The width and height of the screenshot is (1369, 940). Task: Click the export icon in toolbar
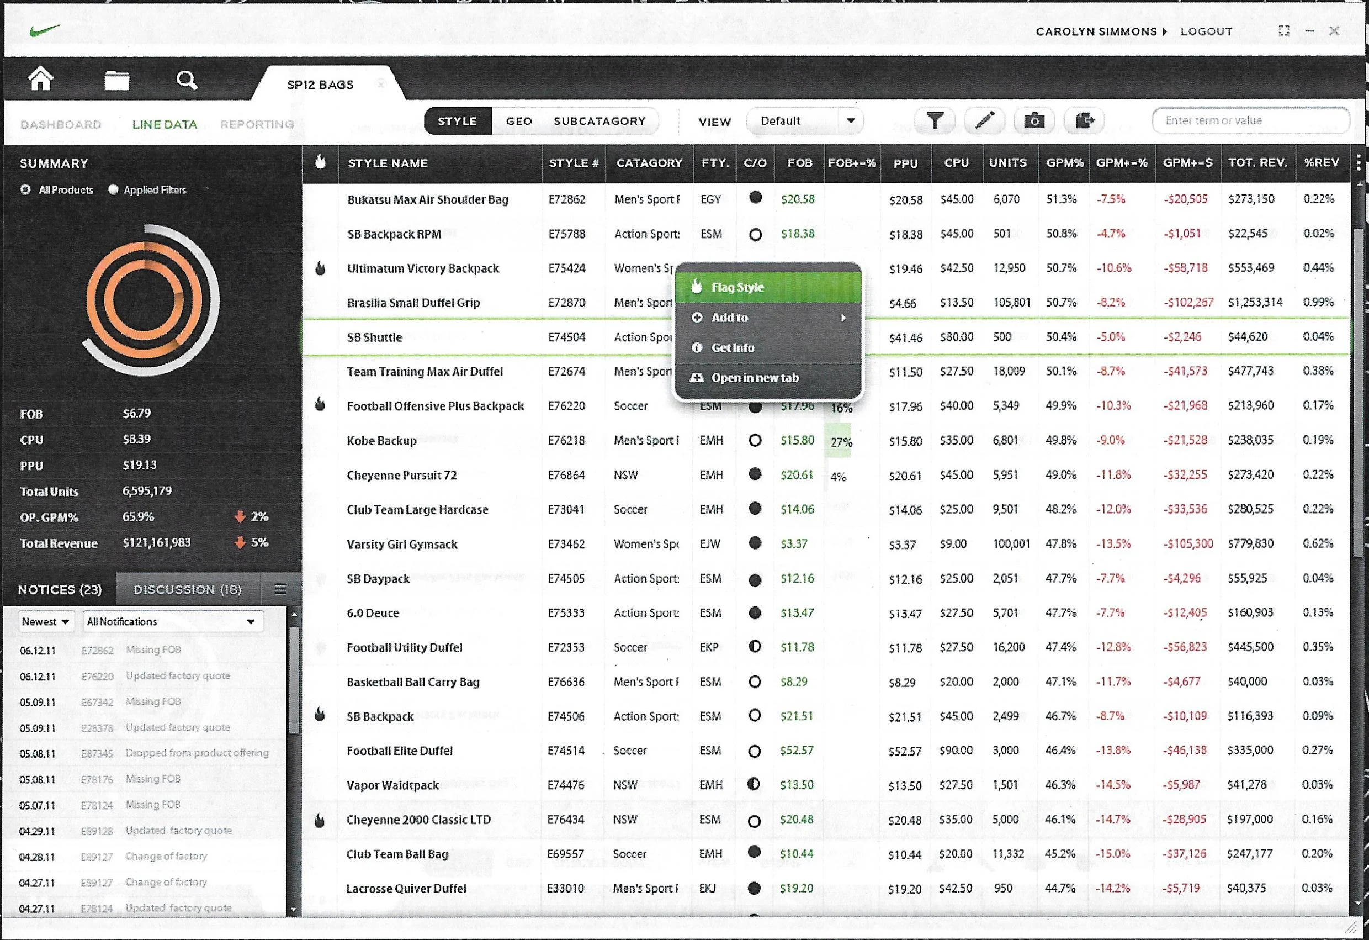1084,120
